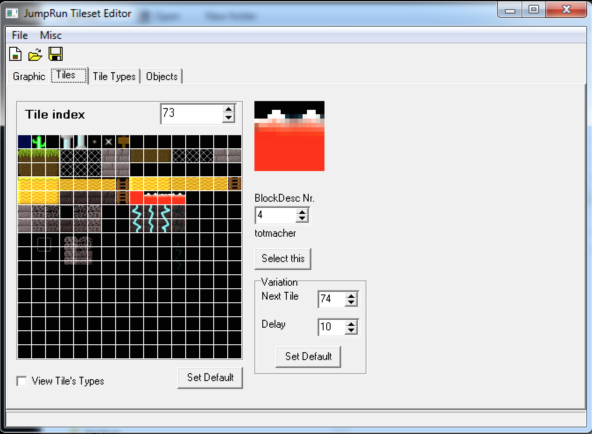Select the wooden signpost tile
The width and height of the screenshot is (592, 434).
(123, 142)
